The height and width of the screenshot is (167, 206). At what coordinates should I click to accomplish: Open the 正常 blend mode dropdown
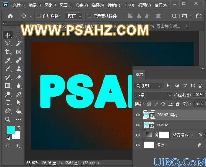point(153,96)
